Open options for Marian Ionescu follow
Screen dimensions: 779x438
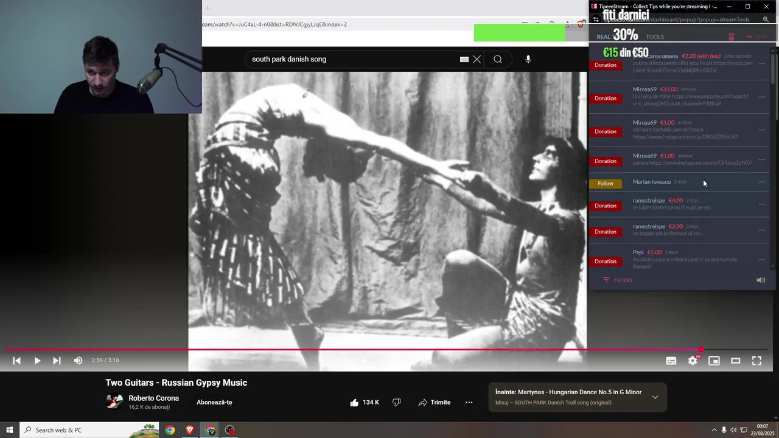[761, 182]
